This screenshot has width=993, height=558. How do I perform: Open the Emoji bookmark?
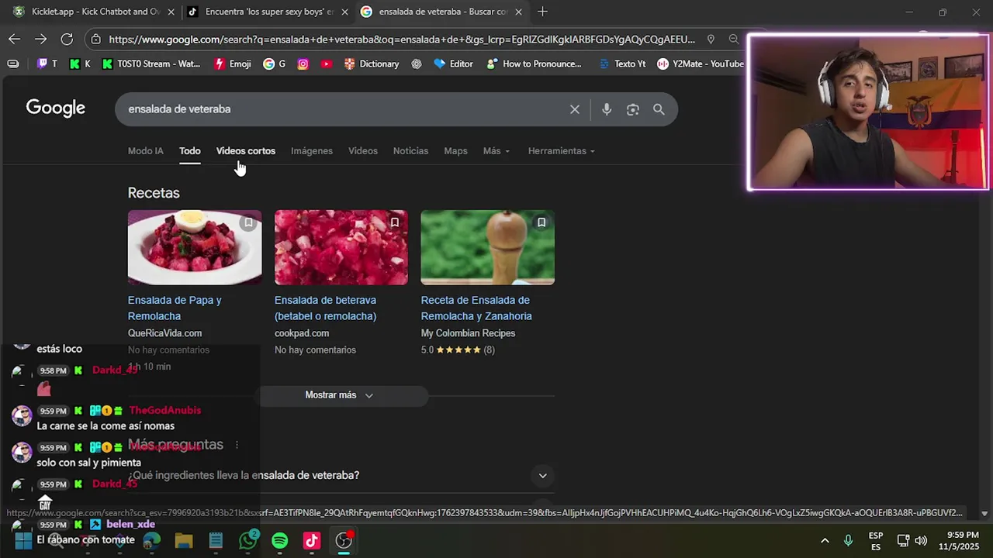(x=233, y=64)
